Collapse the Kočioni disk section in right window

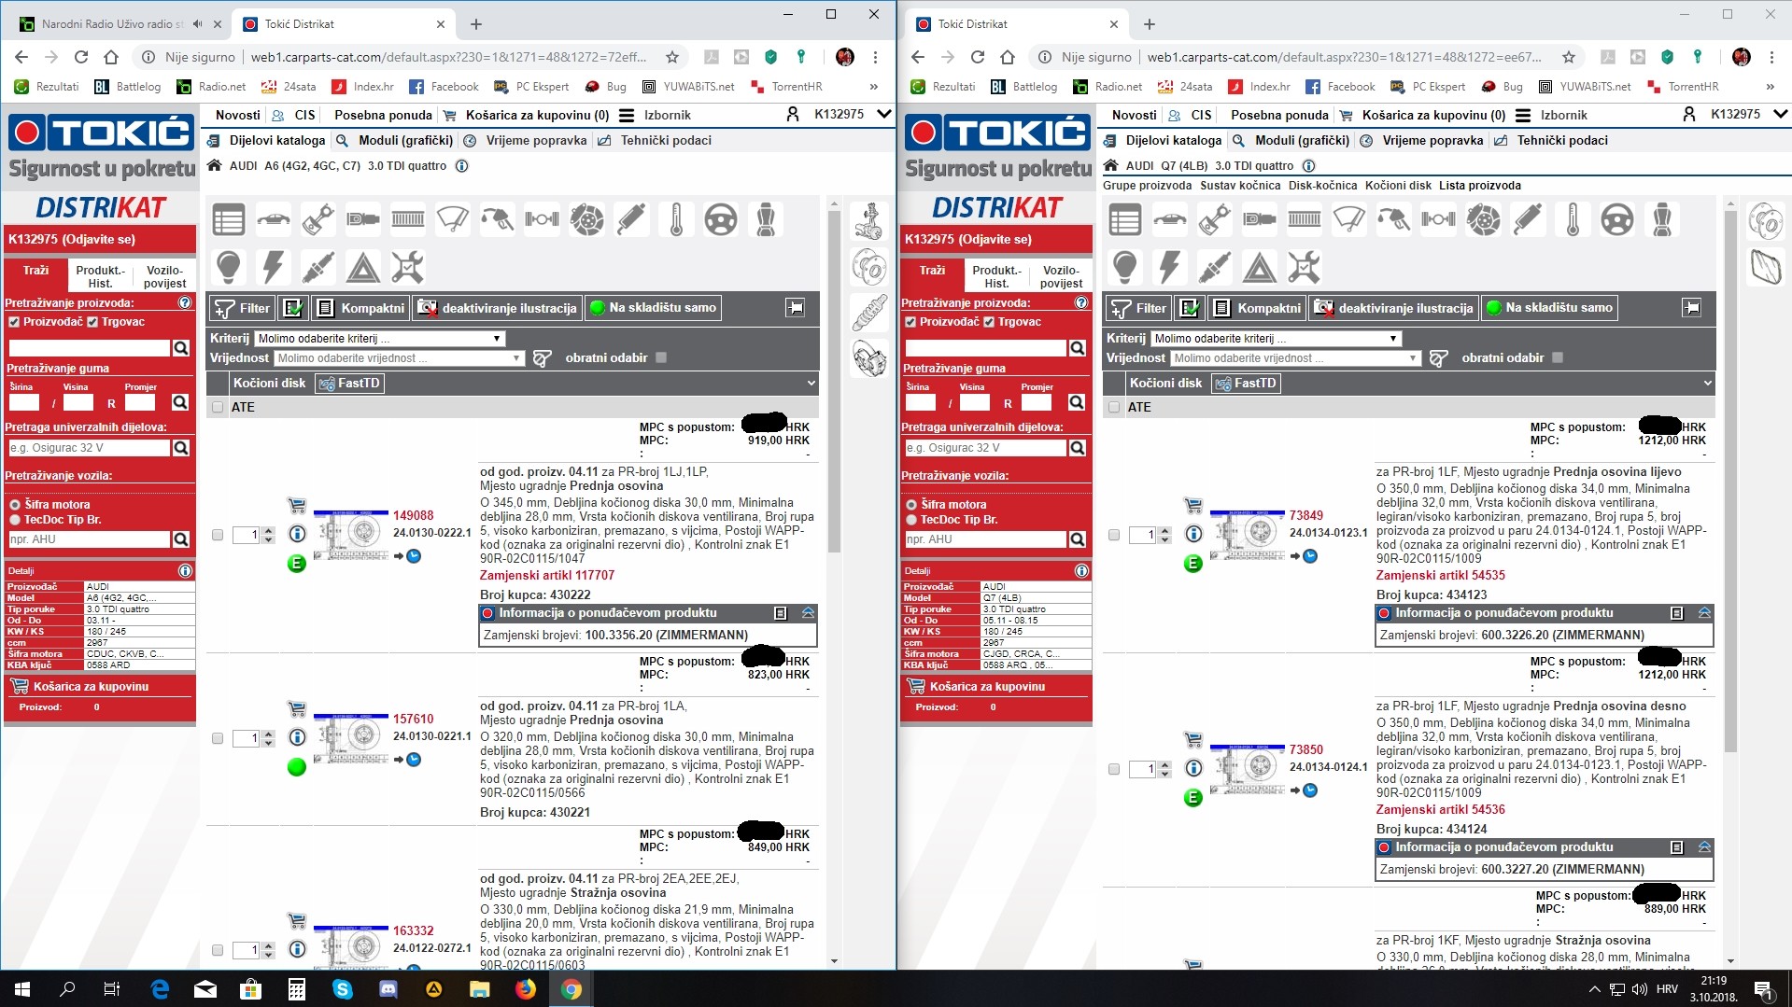click(x=1707, y=383)
